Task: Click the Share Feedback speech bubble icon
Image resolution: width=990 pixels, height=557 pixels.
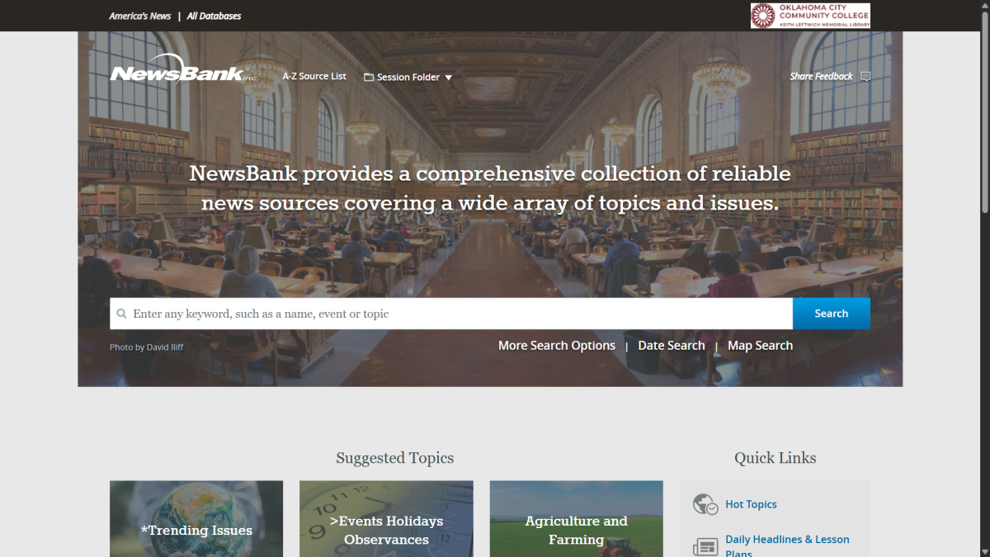Action: (865, 77)
